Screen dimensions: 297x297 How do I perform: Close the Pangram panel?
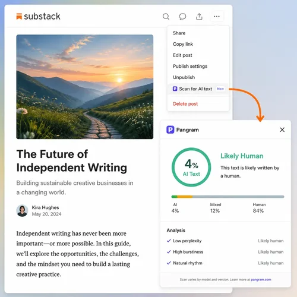282,129
